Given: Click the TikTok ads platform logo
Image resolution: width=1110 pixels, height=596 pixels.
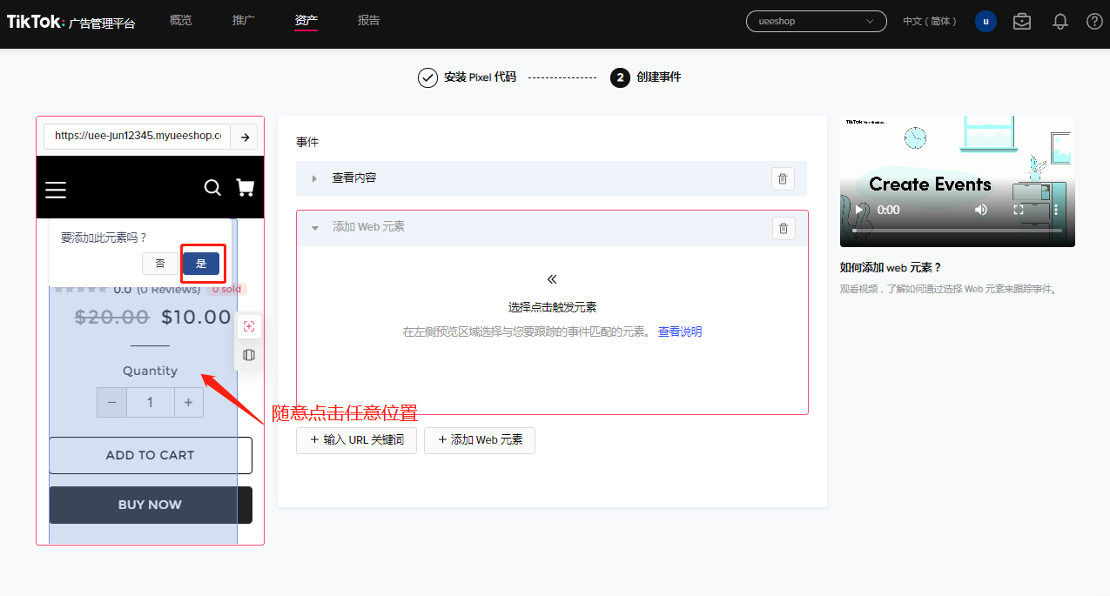Looking at the screenshot, I should [x=71, y=23].
